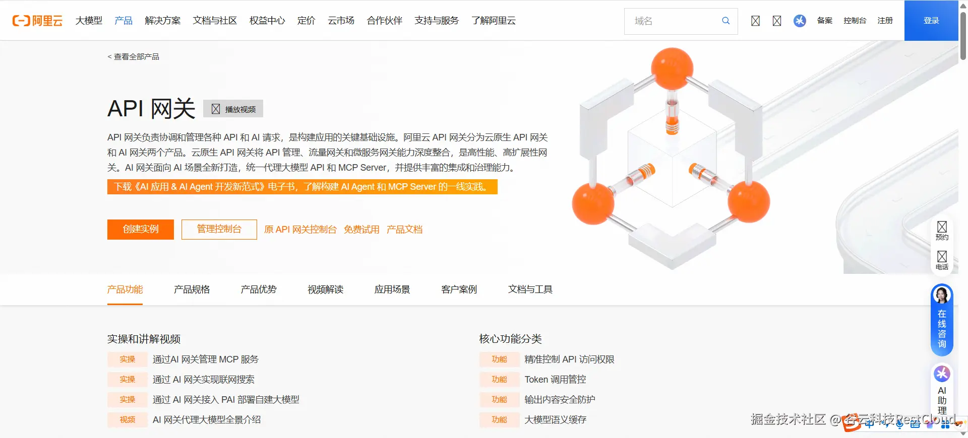Select the 产品功能 tab

125,289
